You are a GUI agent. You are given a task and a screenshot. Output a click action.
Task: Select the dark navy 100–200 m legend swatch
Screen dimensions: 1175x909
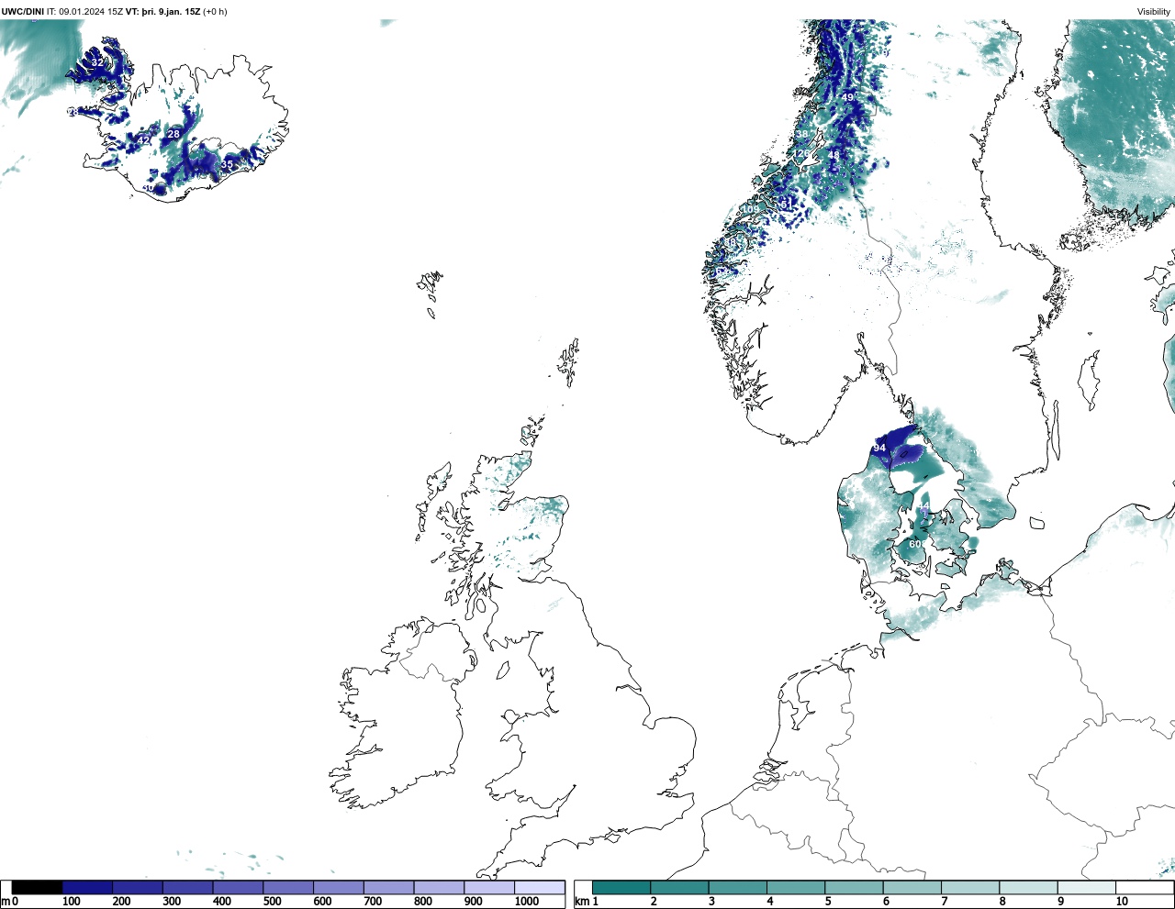[87, 888]
